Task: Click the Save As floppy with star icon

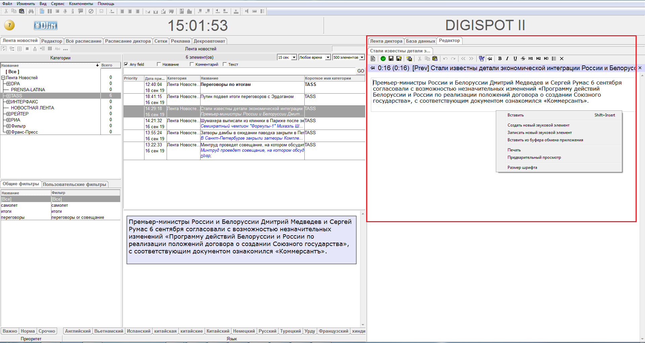Action: pos(399,58)
